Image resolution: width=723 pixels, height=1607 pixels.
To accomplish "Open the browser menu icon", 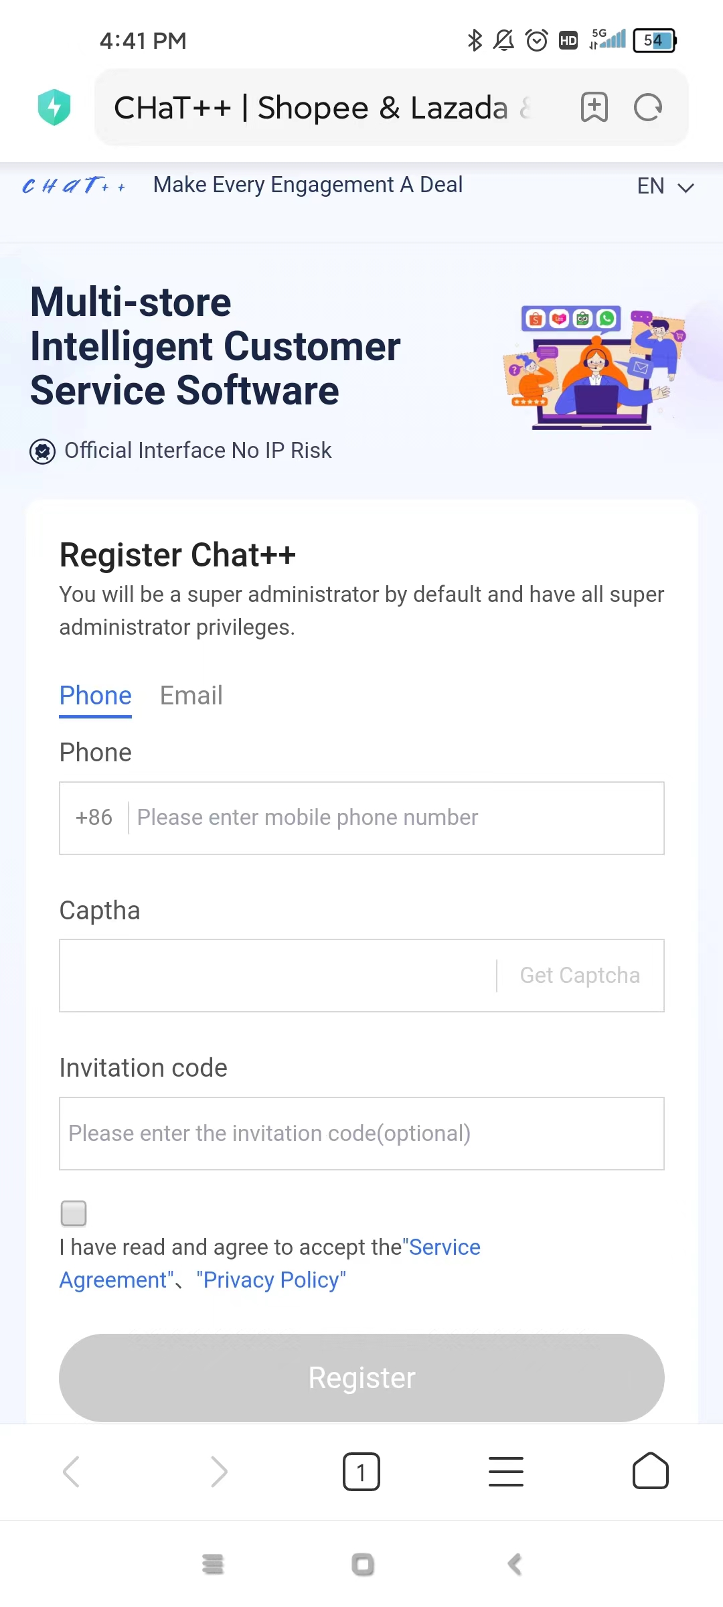I will 506,1471.
